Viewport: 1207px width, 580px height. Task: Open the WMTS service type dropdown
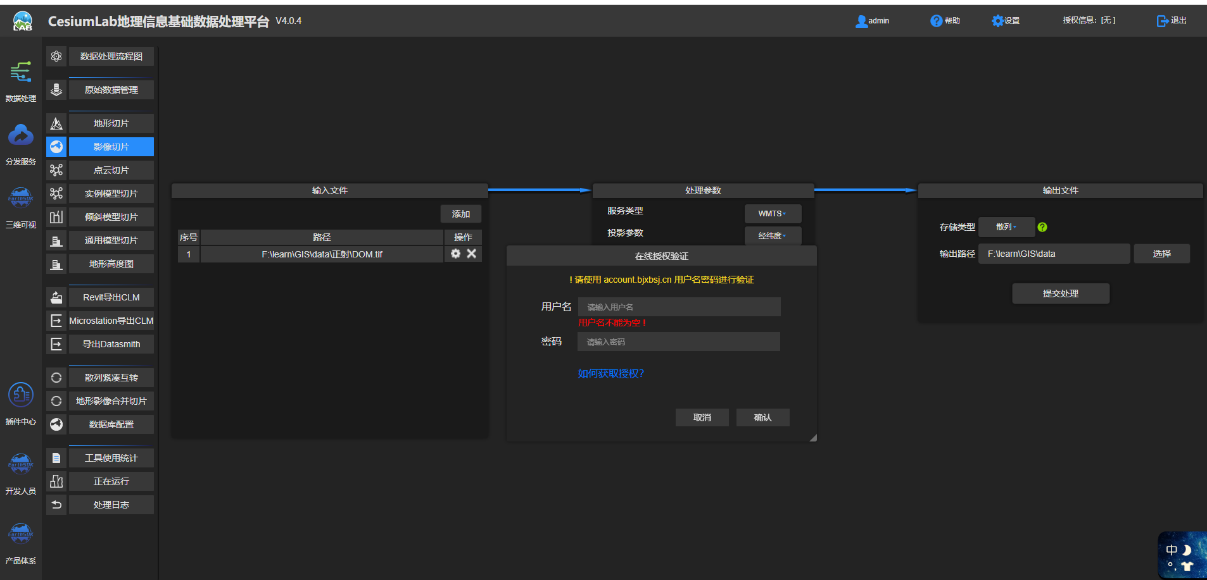(x=773, y=214)
